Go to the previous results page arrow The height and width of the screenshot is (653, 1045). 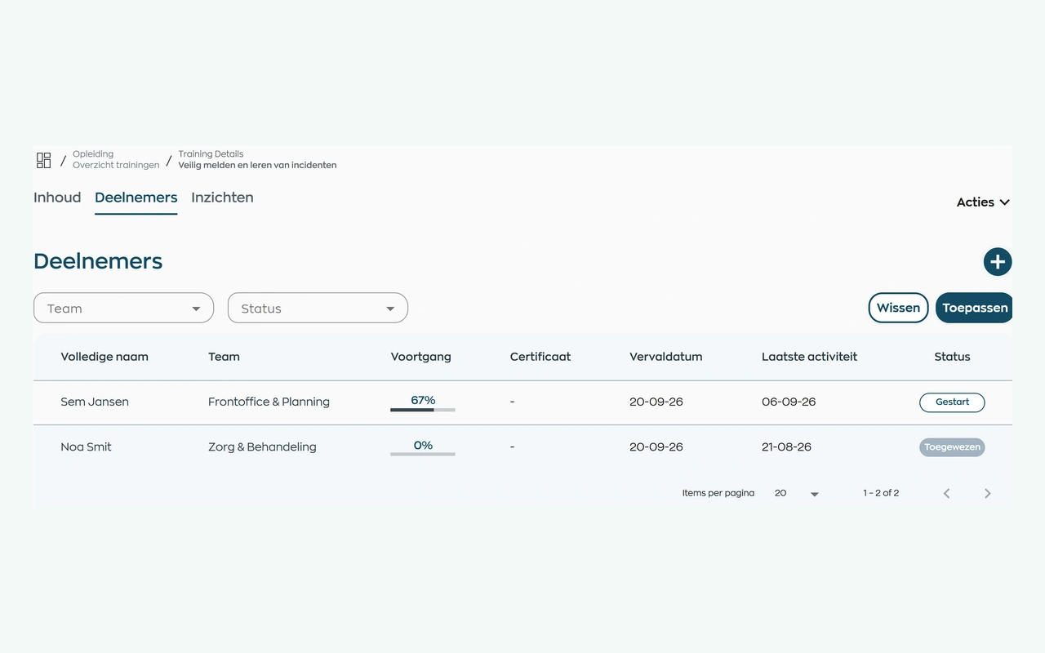click(946, 493)
